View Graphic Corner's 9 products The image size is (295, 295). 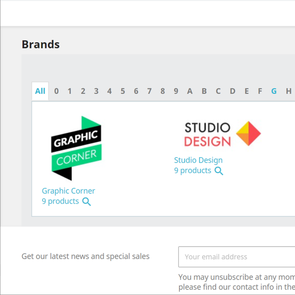[x=60, y=201]
